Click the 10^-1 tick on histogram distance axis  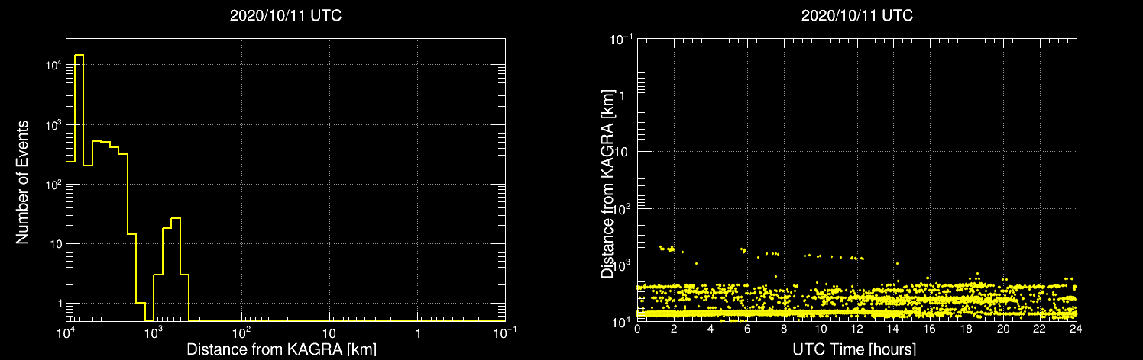click(505, 332)
